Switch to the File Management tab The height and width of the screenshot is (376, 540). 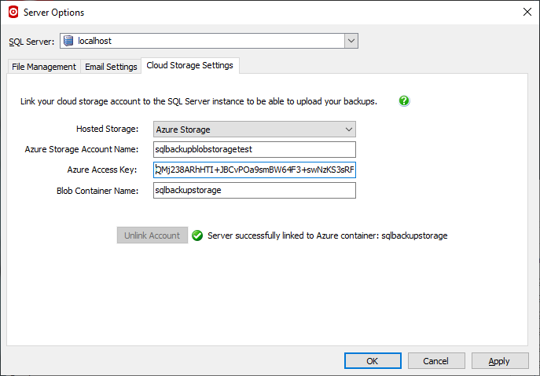(44, 67)
